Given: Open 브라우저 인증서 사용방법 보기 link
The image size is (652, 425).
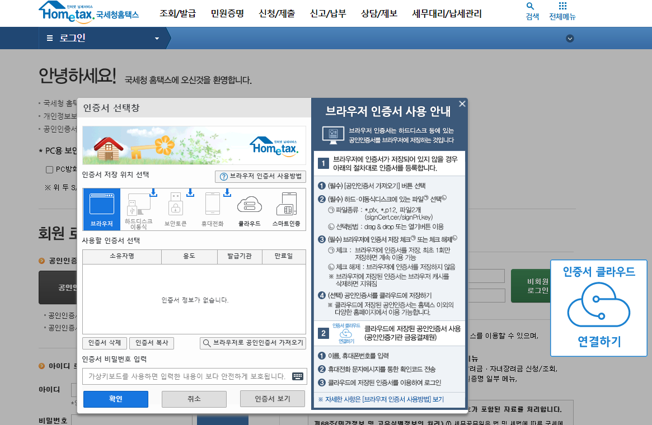Looking at the screenshot, I should [x=381, y=399].
